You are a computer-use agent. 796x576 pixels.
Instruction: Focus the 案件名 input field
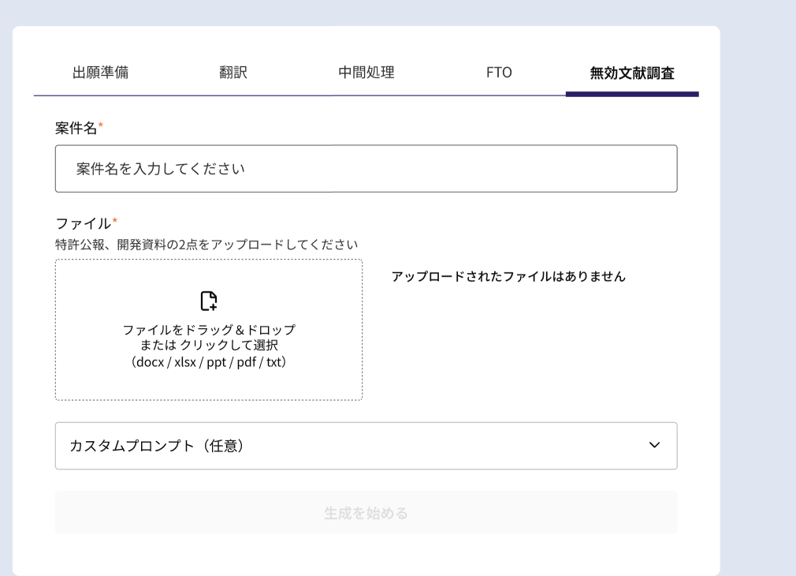click(366, 169)
